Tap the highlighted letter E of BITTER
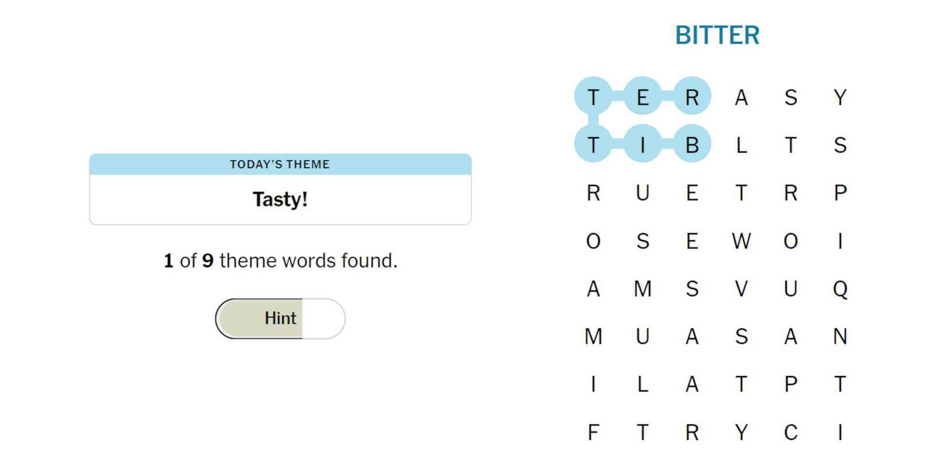This screenshot has width=945, height=472. coord(643,97)
